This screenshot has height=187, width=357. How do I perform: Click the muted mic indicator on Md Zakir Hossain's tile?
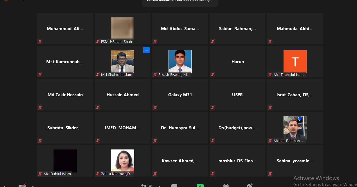coord(40,108)
